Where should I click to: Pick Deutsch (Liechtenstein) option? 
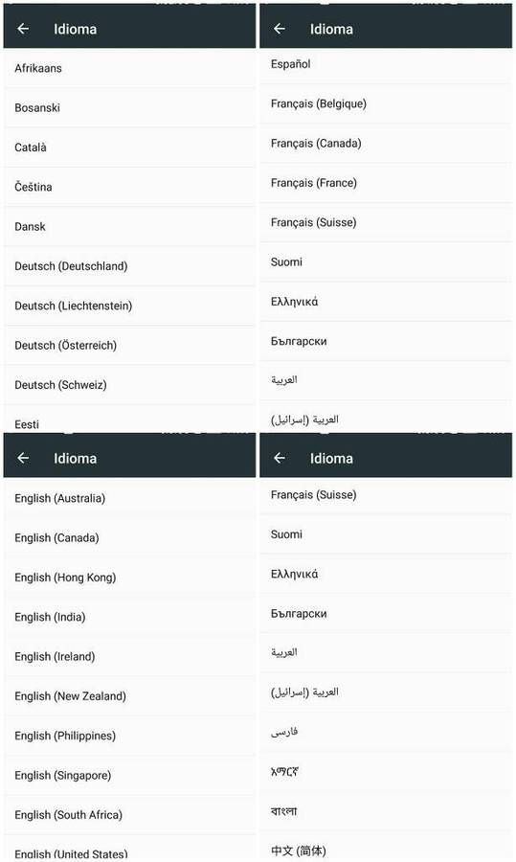click(129, 306)
